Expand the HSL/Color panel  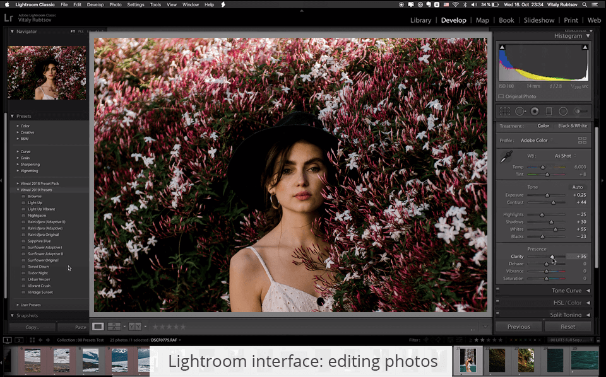click(588, 303)
